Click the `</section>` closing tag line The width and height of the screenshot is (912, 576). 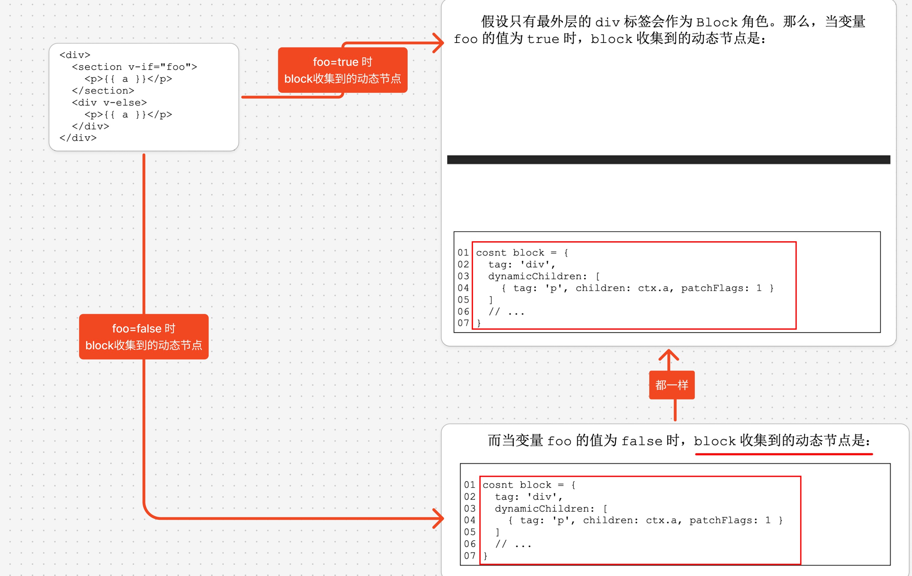point(103,91)
